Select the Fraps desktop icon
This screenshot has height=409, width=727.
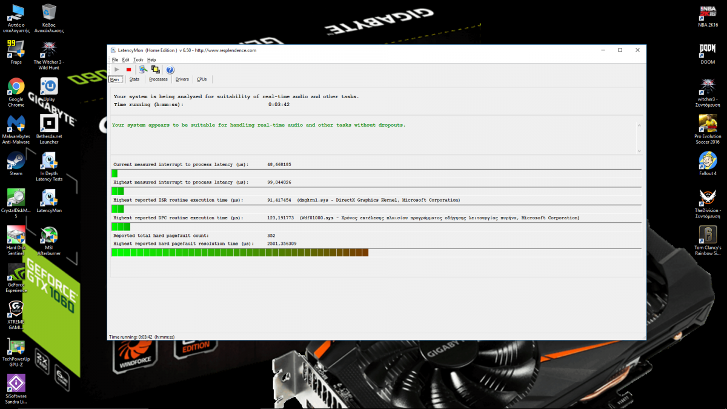pos(16,53)
